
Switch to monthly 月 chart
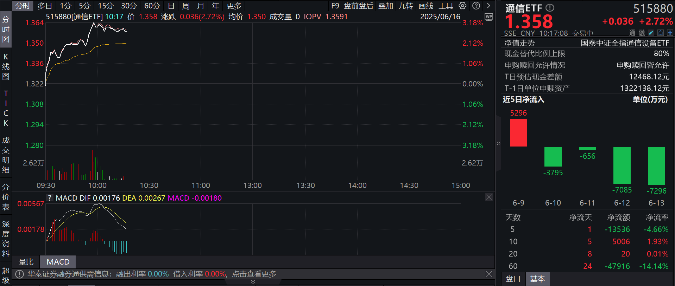coord(201,6)
